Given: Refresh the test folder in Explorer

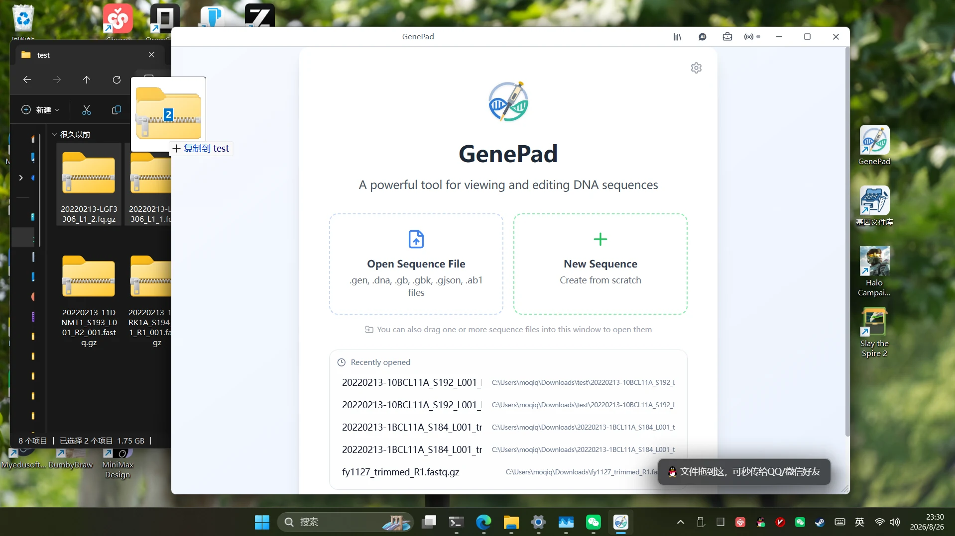Looking at the screenshot, I should click(117, 80).
